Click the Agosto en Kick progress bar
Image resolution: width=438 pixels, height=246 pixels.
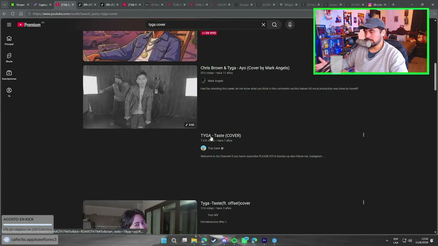click(x=28, y=224)
